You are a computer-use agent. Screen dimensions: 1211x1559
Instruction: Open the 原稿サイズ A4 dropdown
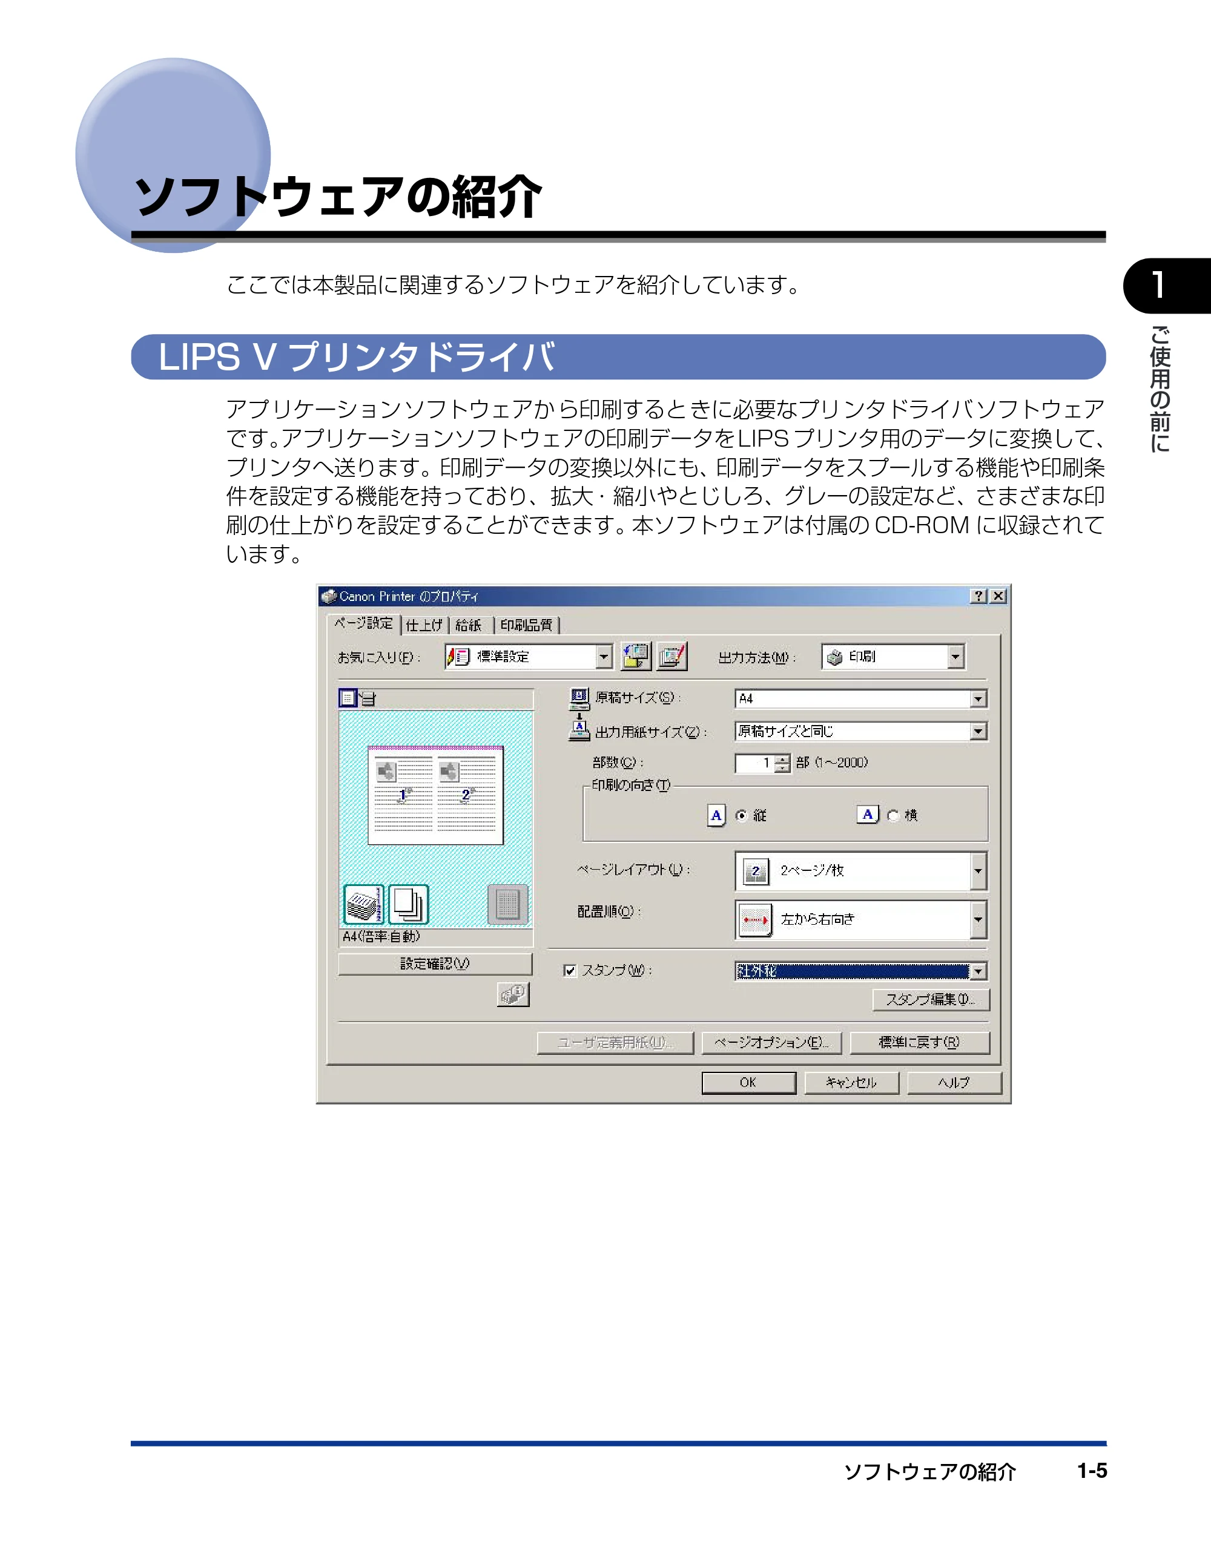pyautogui.click(x=860, y=698)
